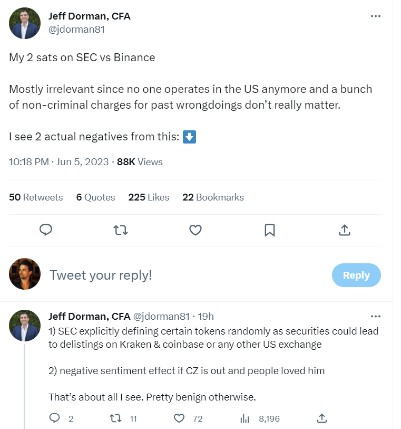The width and height of the screenshot is (401, 429).
Task: Open the 6 Quotes list
Action: coord(95,197)
